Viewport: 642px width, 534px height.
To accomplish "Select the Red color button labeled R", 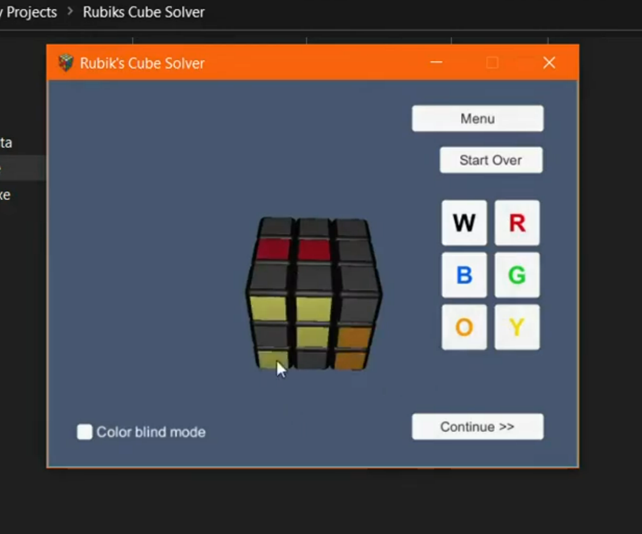I will pyautogui.click(x=517, y=223).
